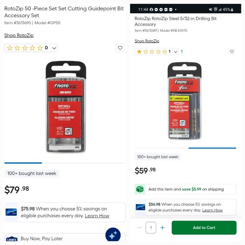Tap Lowe's card icon beside $75.98
The height and width of the screenshot is (245, 245).
click(11, 212)
